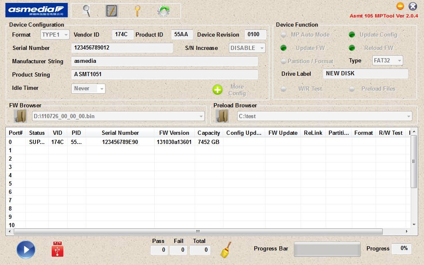The height and width of the screenshot is (265, 424).
Task: Click the Capacity column header
Action: [209, 133]
